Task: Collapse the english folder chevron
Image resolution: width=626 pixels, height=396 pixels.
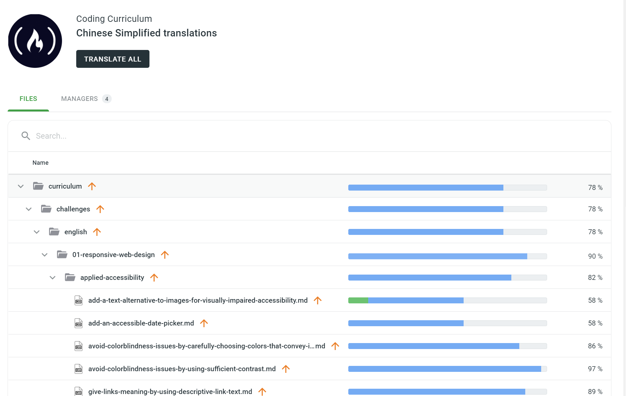Action: tap(36, 232)
